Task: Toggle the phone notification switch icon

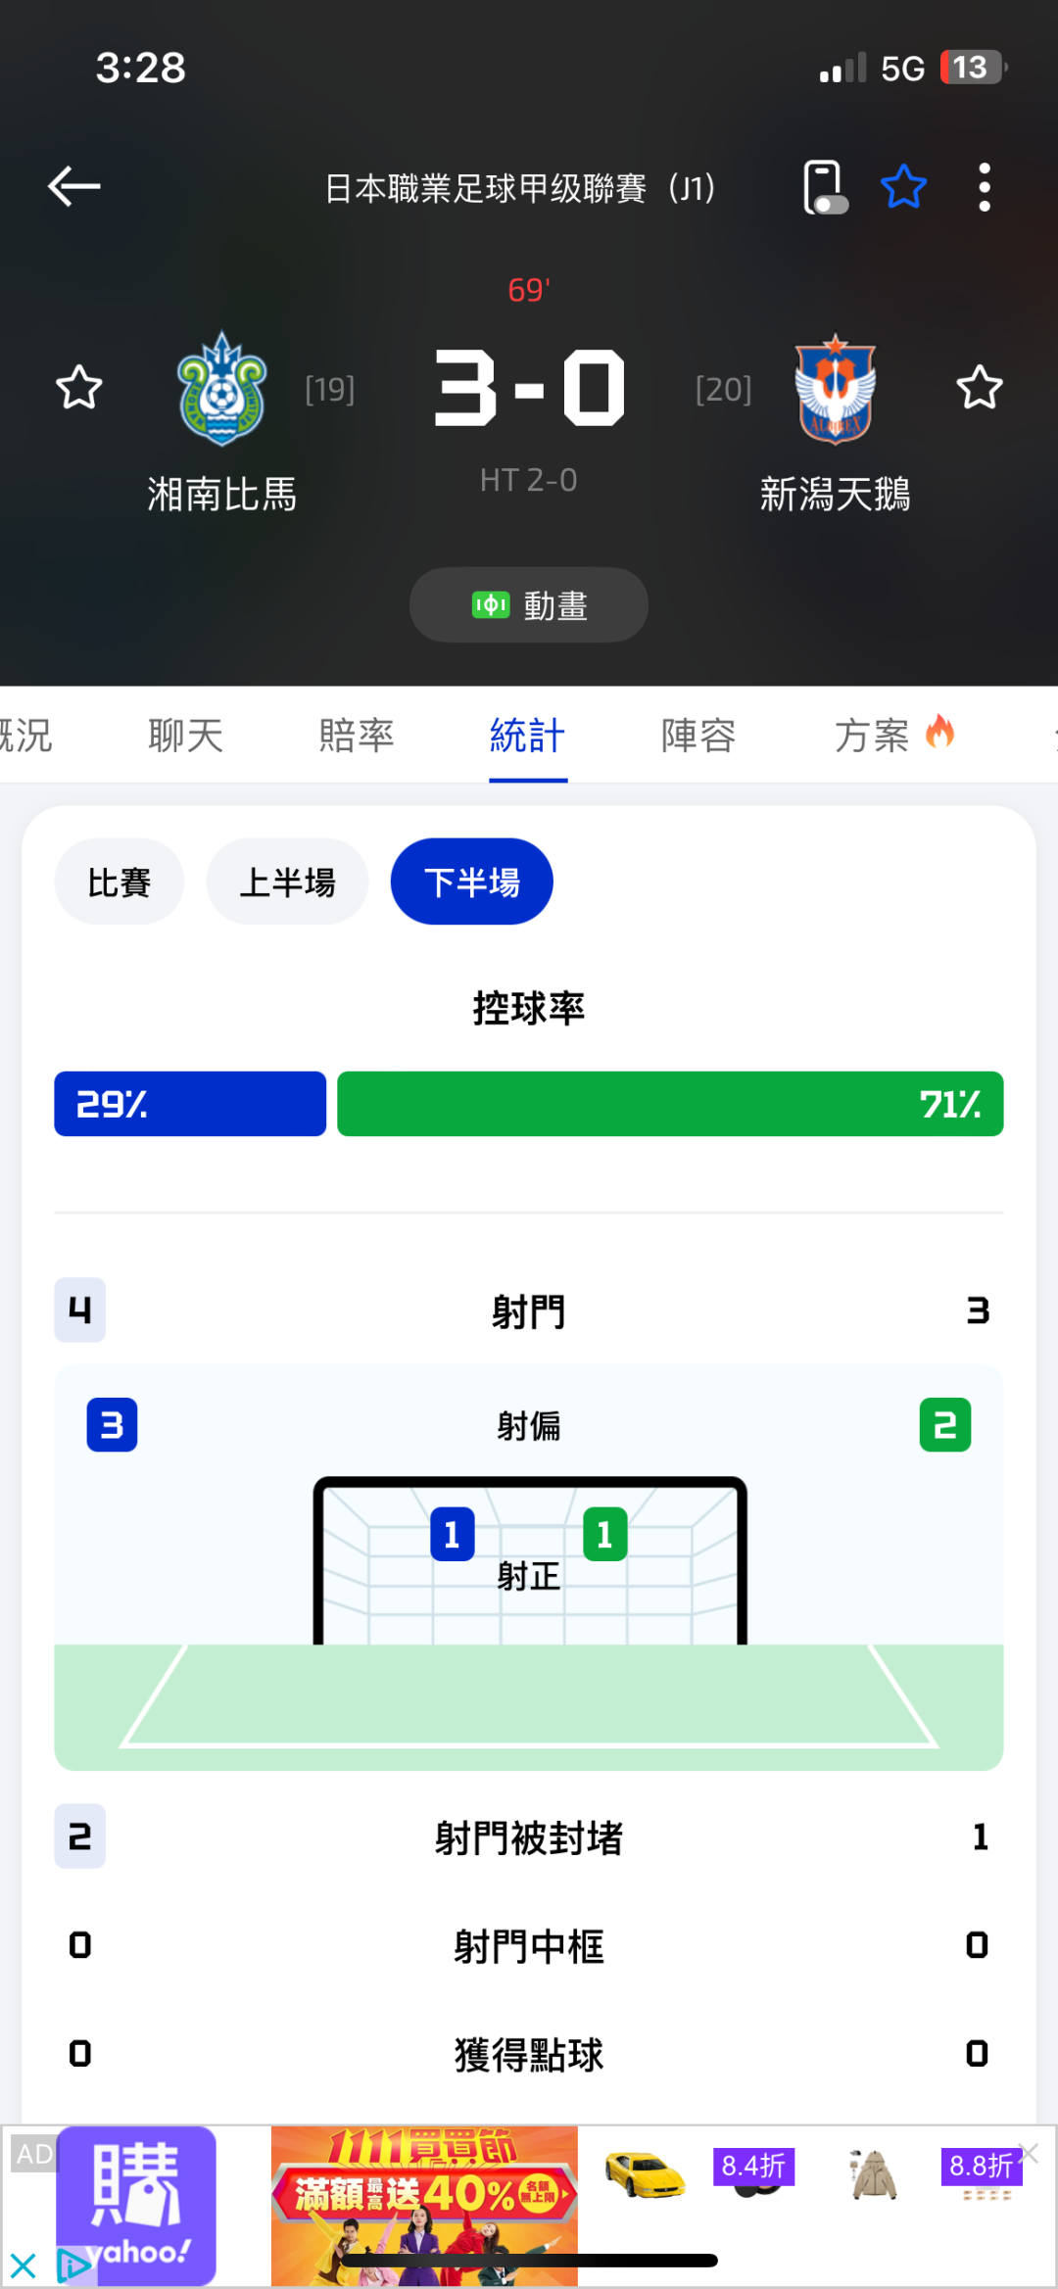Action: coord(824,187)
